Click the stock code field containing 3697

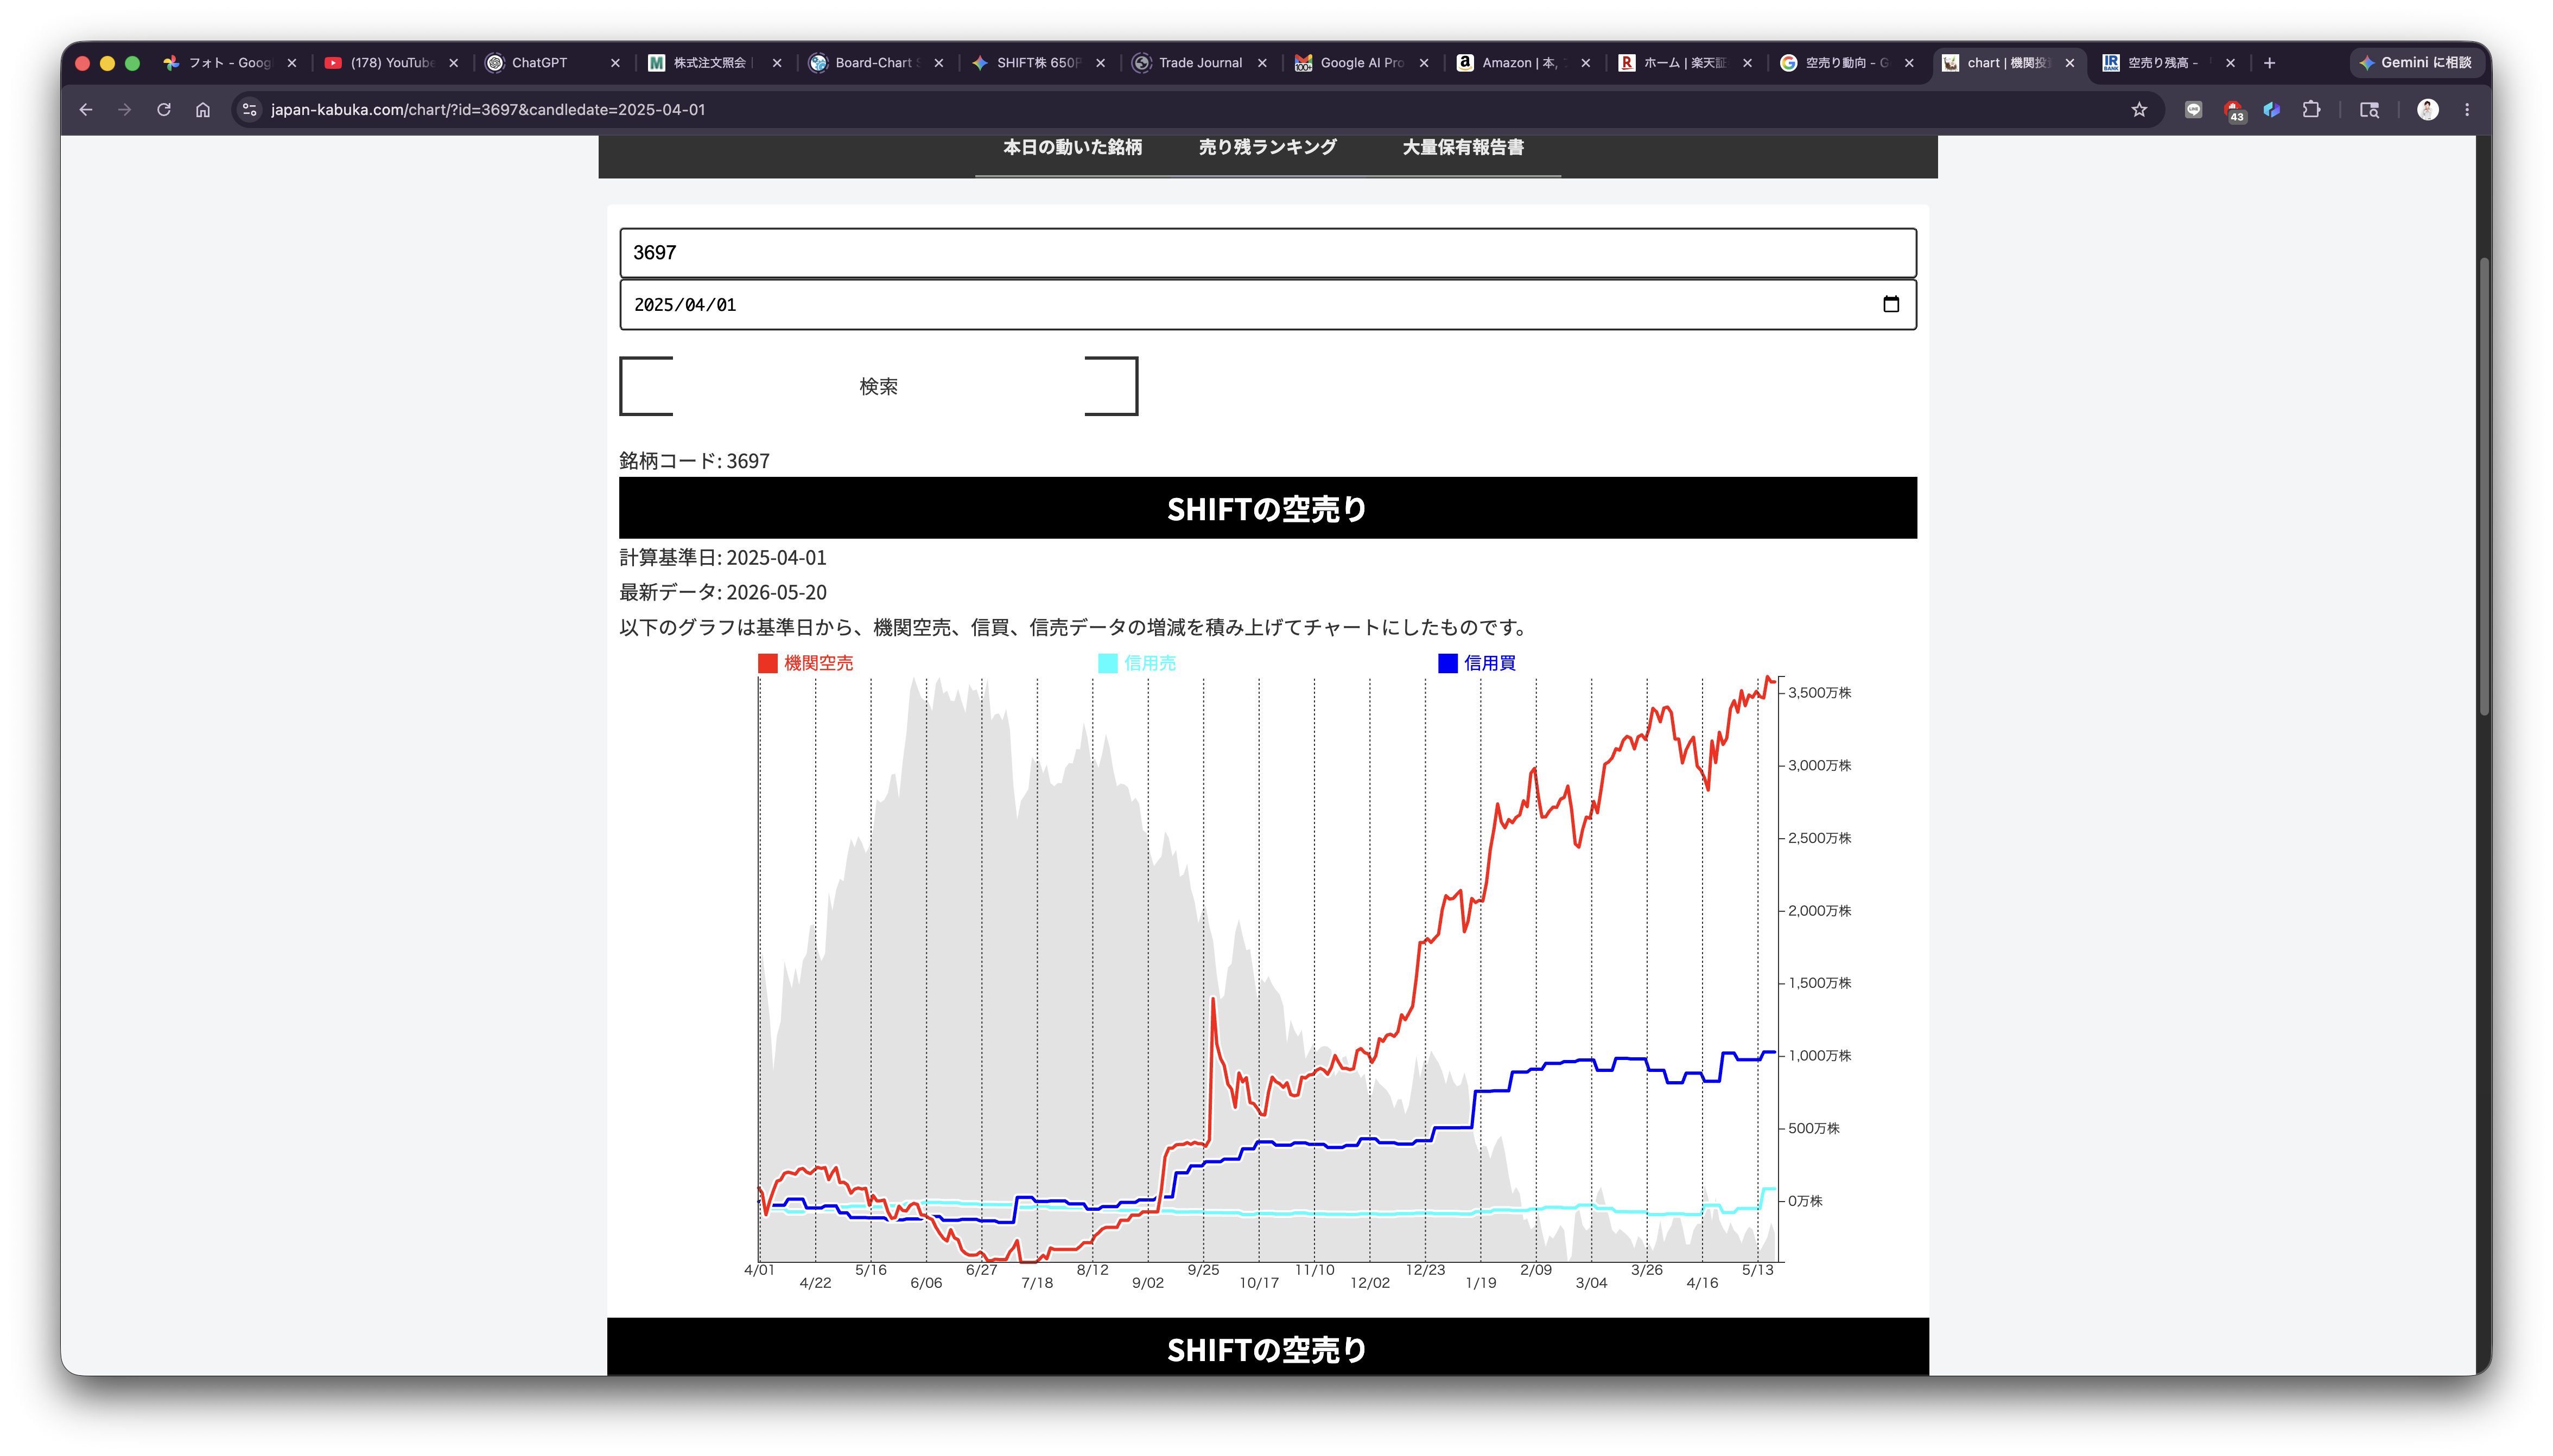pyautogui.click(x=1267, y=253)
